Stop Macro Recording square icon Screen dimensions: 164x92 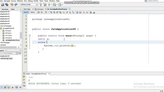[x=87, y=13]
